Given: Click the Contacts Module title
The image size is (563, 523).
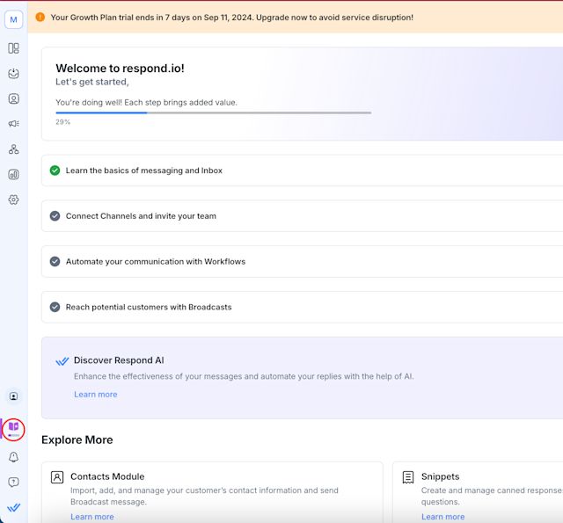Looking at the screenshot, I should tap(107, 476).
